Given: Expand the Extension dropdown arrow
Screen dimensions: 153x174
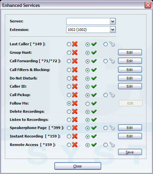Looking at the screenshot, I should 113,30.
